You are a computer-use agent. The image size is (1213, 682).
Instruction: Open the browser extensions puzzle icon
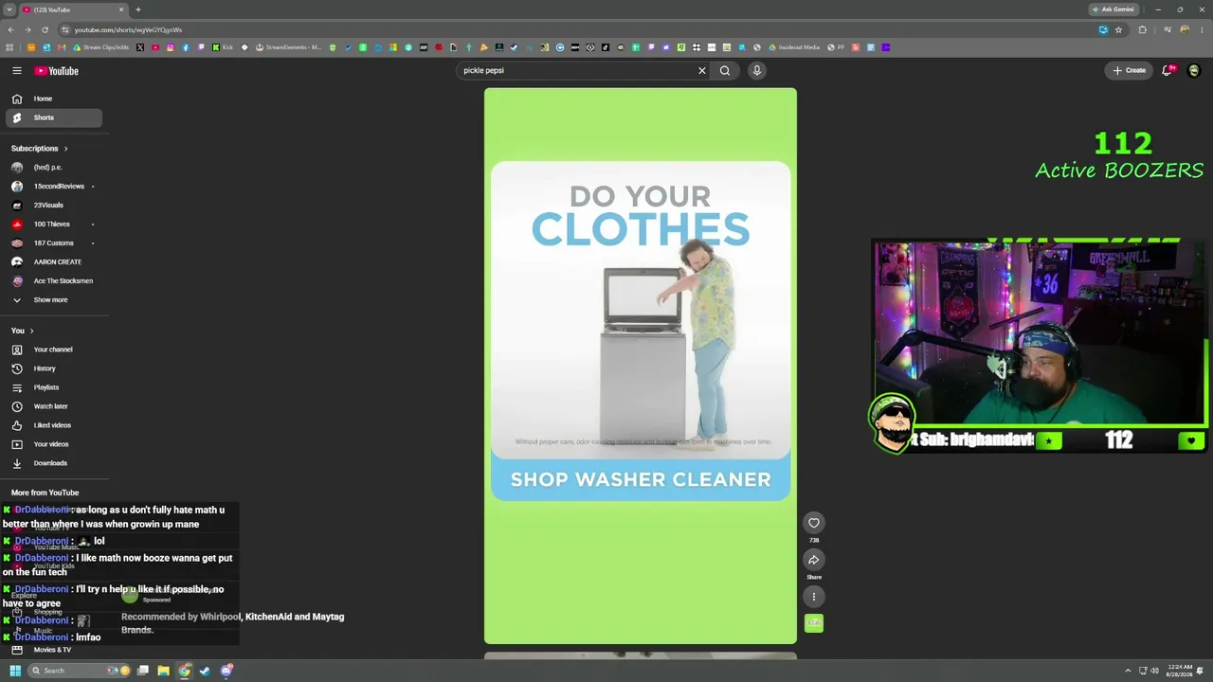click(1142, 30)
